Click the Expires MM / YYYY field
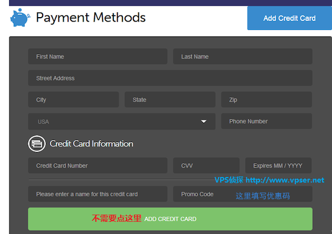Screen dimensions: 332x234 [x=278, y=165]
